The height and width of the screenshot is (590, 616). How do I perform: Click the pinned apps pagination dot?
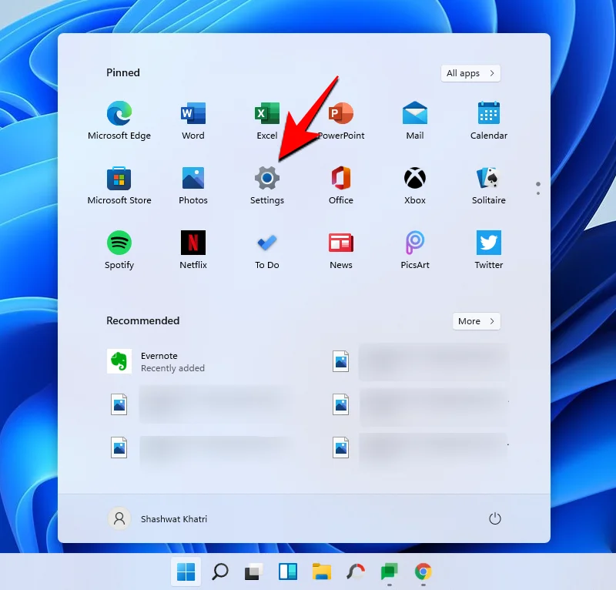coord(537,186)
